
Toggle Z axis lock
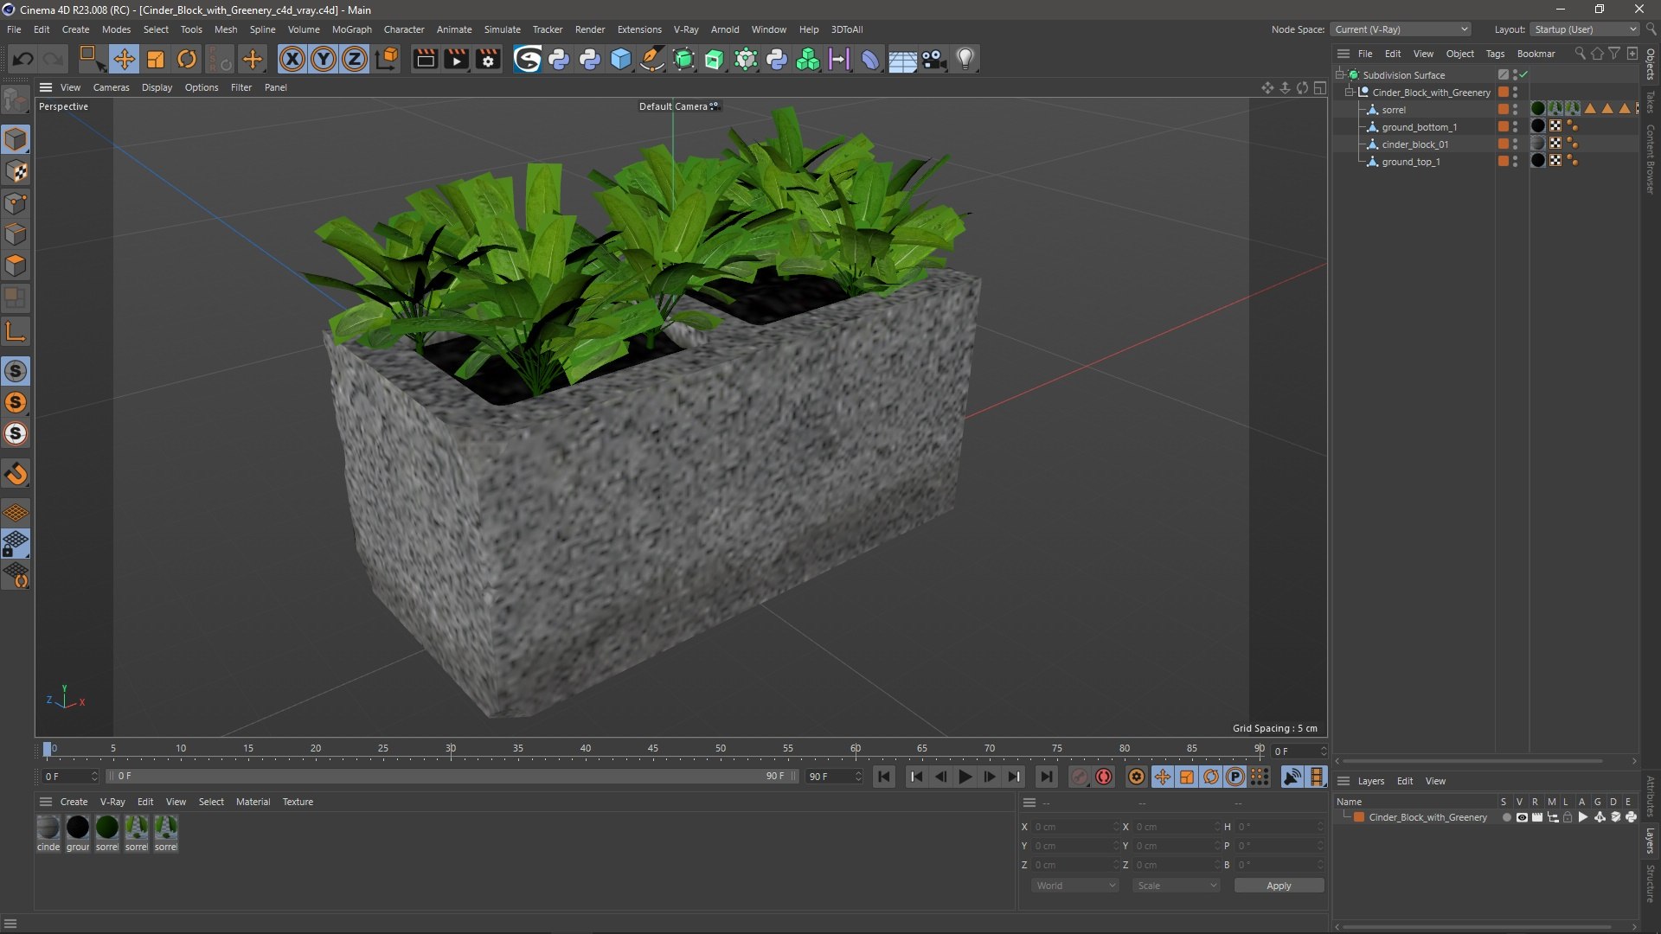tap(355, 59)
